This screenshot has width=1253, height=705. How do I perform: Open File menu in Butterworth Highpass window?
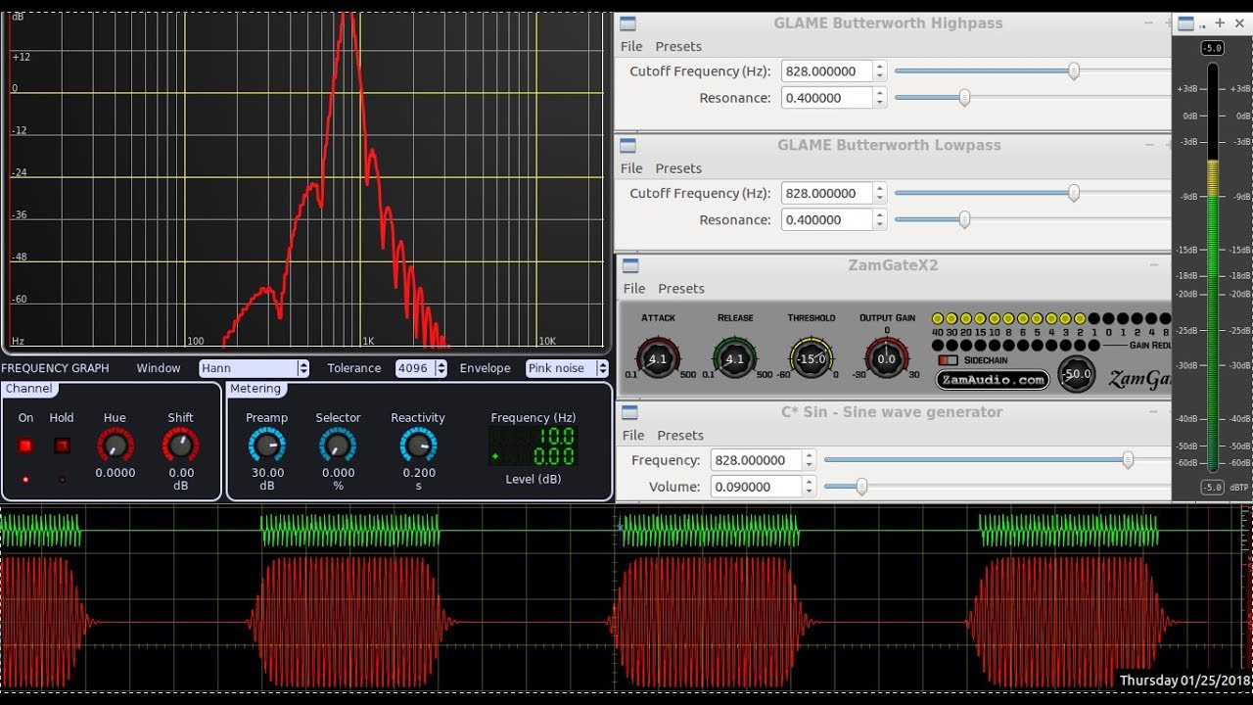point(631,46)
